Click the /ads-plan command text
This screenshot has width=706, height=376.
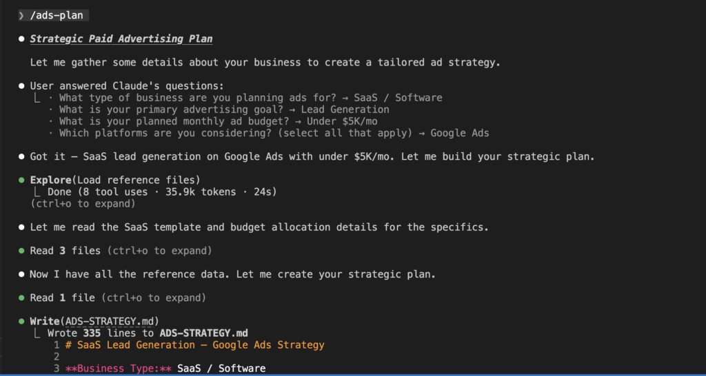(x=58, y=16)
